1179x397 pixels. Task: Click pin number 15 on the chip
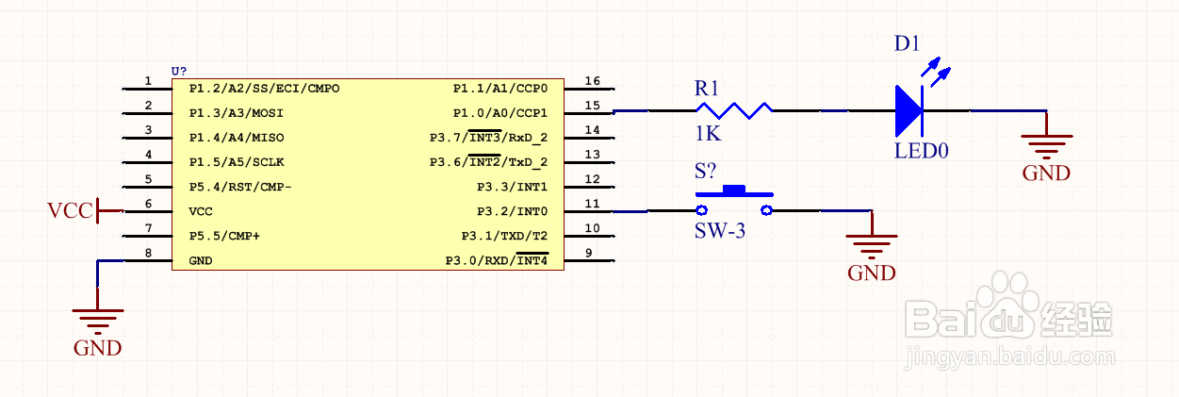tap(592, 106)
